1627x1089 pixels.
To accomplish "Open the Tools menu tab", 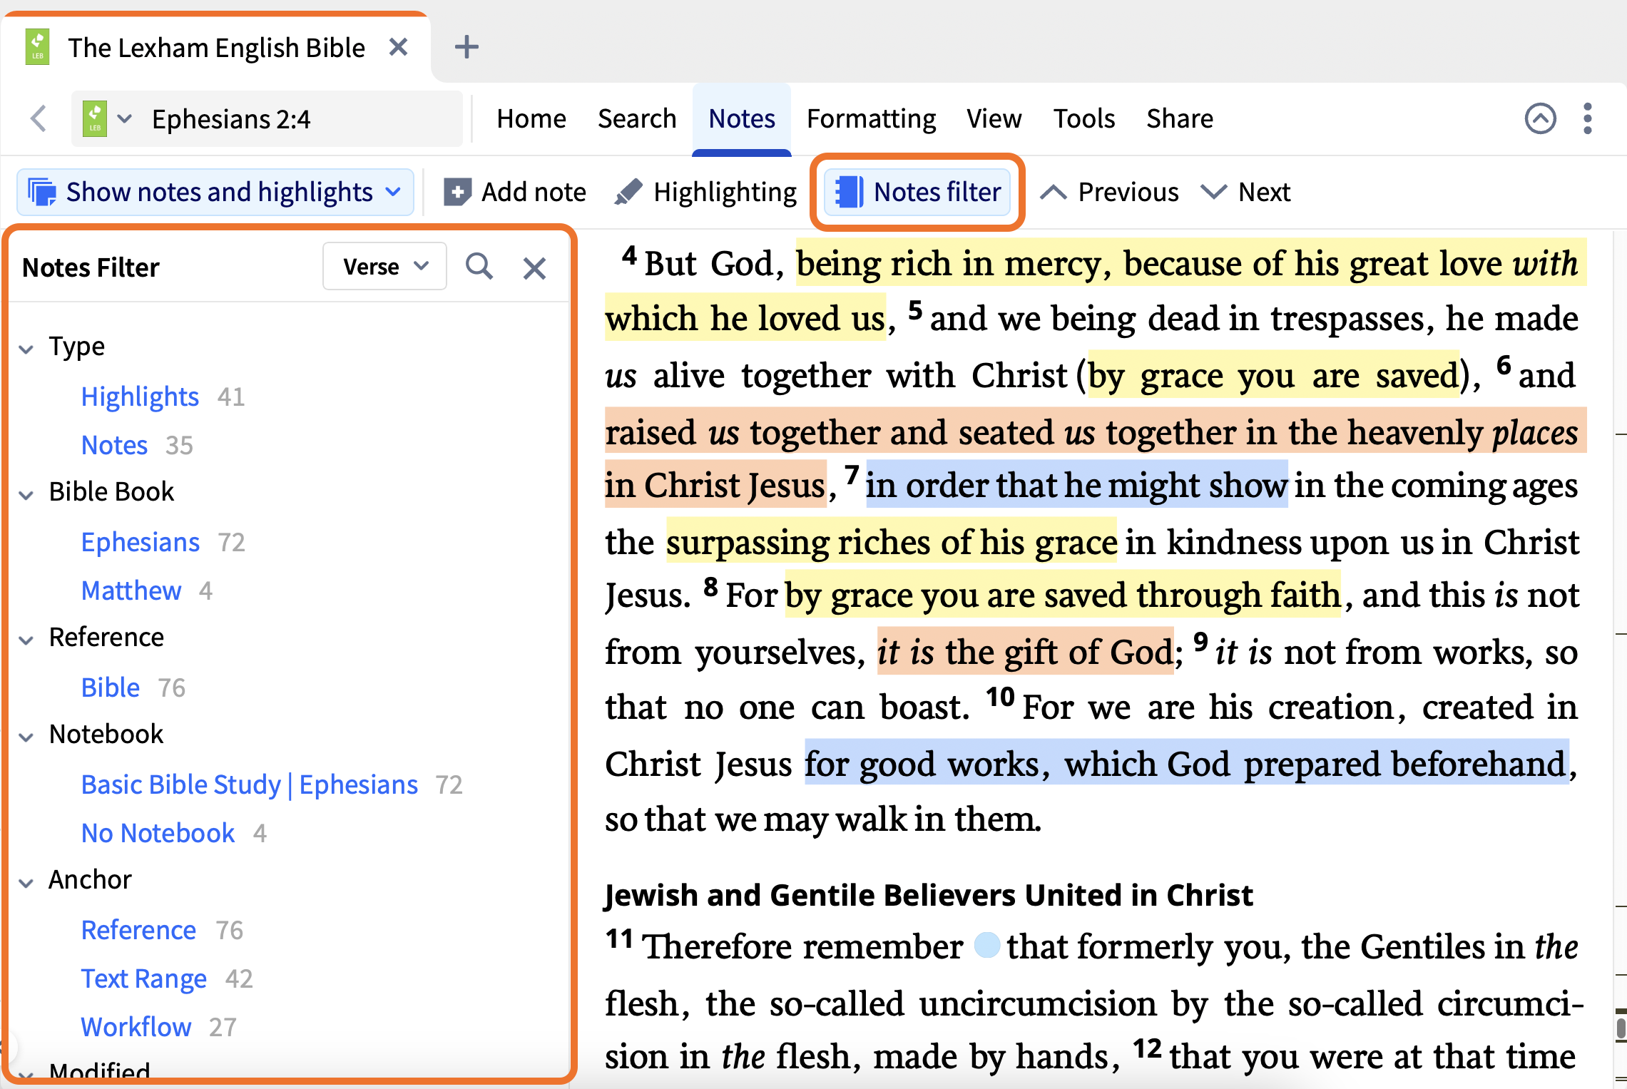I will tap(1084, 118).
